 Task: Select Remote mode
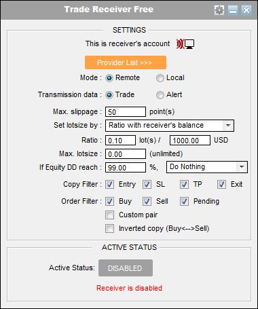tap(109, 78)
